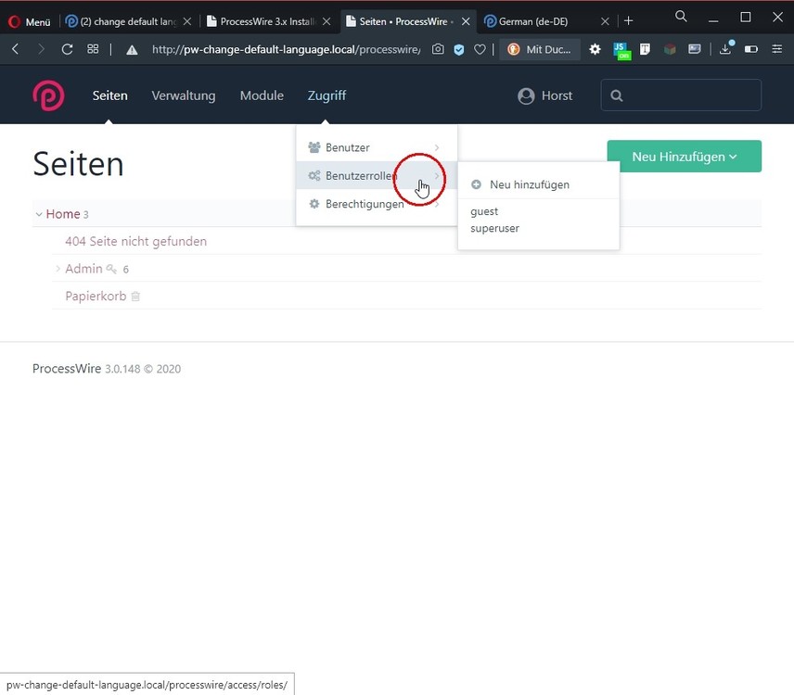
Task: Open the guest role link
Action: tap(484, 211)
